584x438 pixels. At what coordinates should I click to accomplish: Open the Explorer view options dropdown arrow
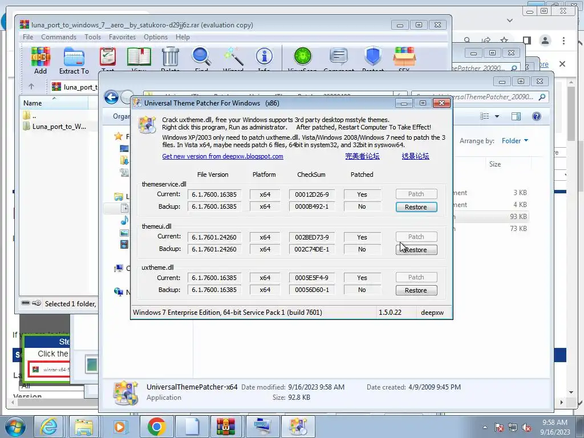click(x=497, y=116)
